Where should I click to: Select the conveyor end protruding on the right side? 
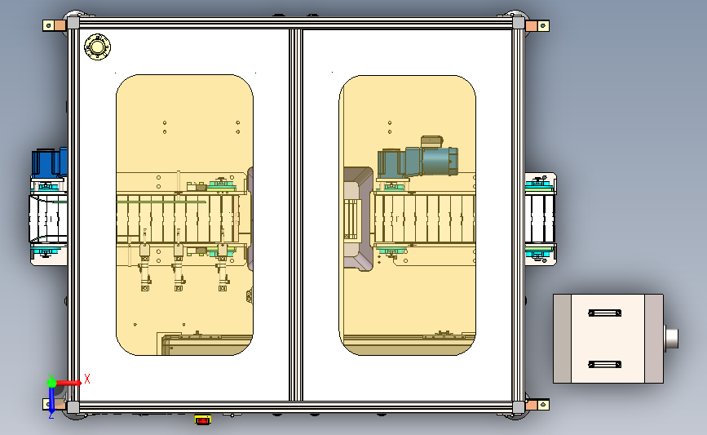(x=541, y=220)
